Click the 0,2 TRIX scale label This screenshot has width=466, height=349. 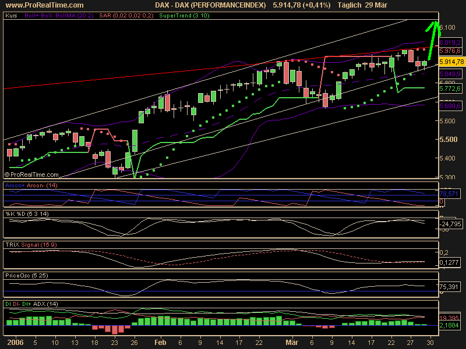click(x=444, y=252)
